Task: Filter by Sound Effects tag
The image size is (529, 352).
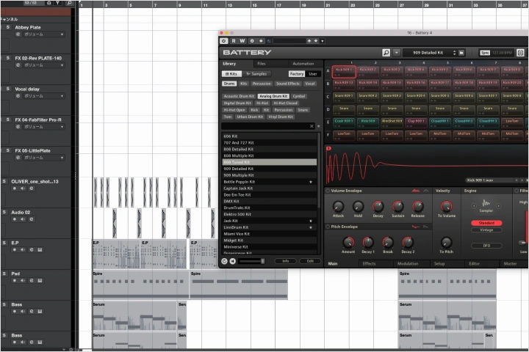Action: point(288,84)
